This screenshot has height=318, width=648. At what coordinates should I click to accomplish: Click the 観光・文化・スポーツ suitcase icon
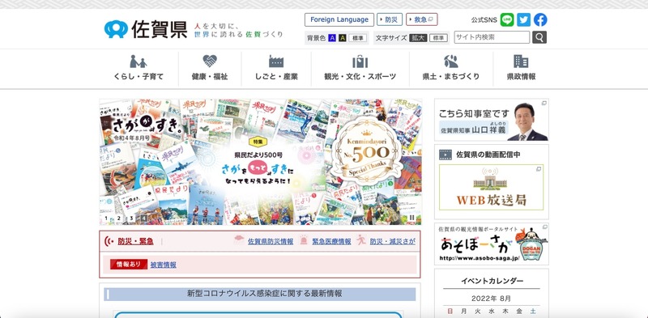[360, 61]
